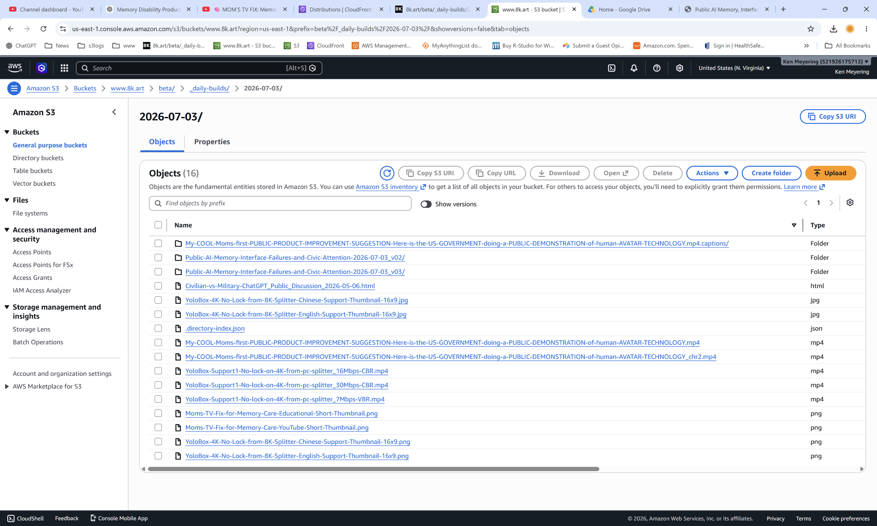Open Amazon S3 inventory link
The width and height of the screenshot is (877, 526).
390,187
